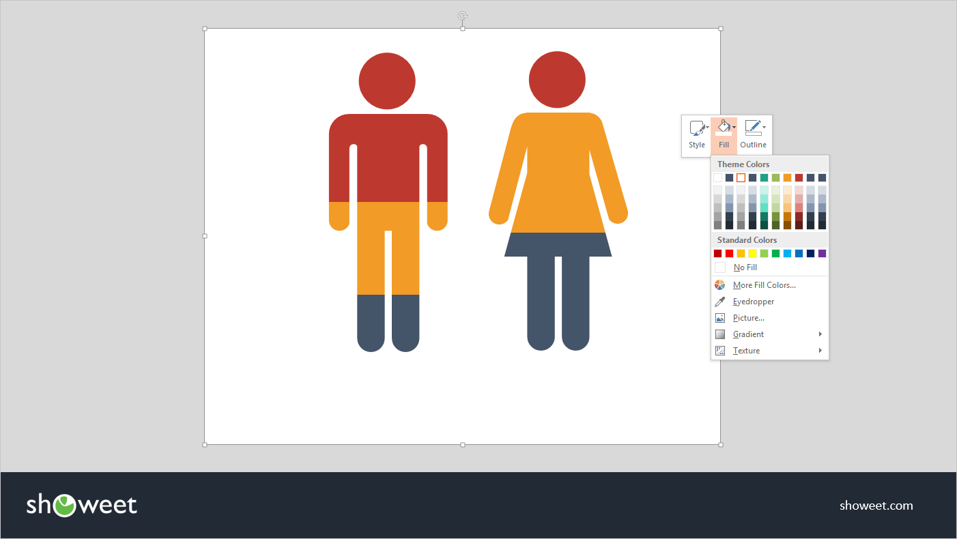Click the rotation handle above the picture
Image resolution: width=957 pixels, height=539 pixels.
coord(463,16)
